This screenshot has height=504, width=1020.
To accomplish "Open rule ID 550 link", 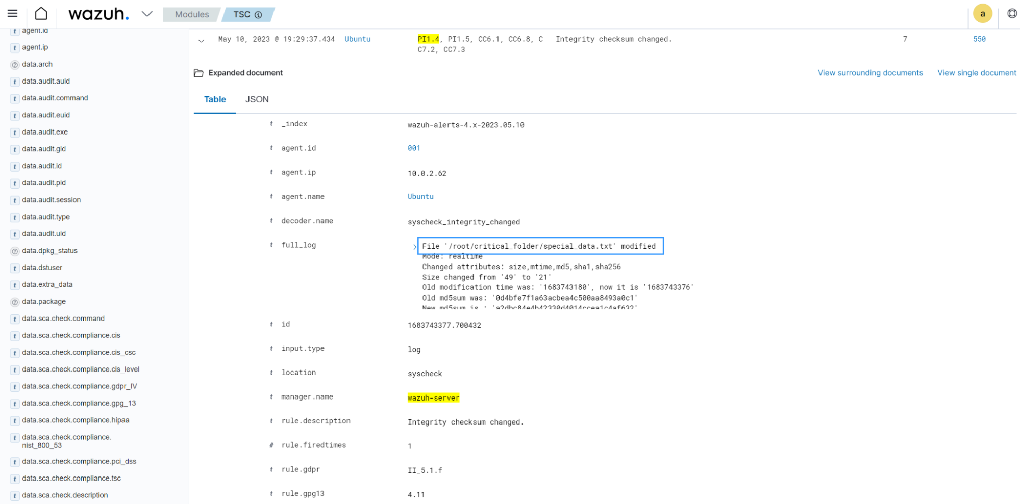I will tap(979, 39).
